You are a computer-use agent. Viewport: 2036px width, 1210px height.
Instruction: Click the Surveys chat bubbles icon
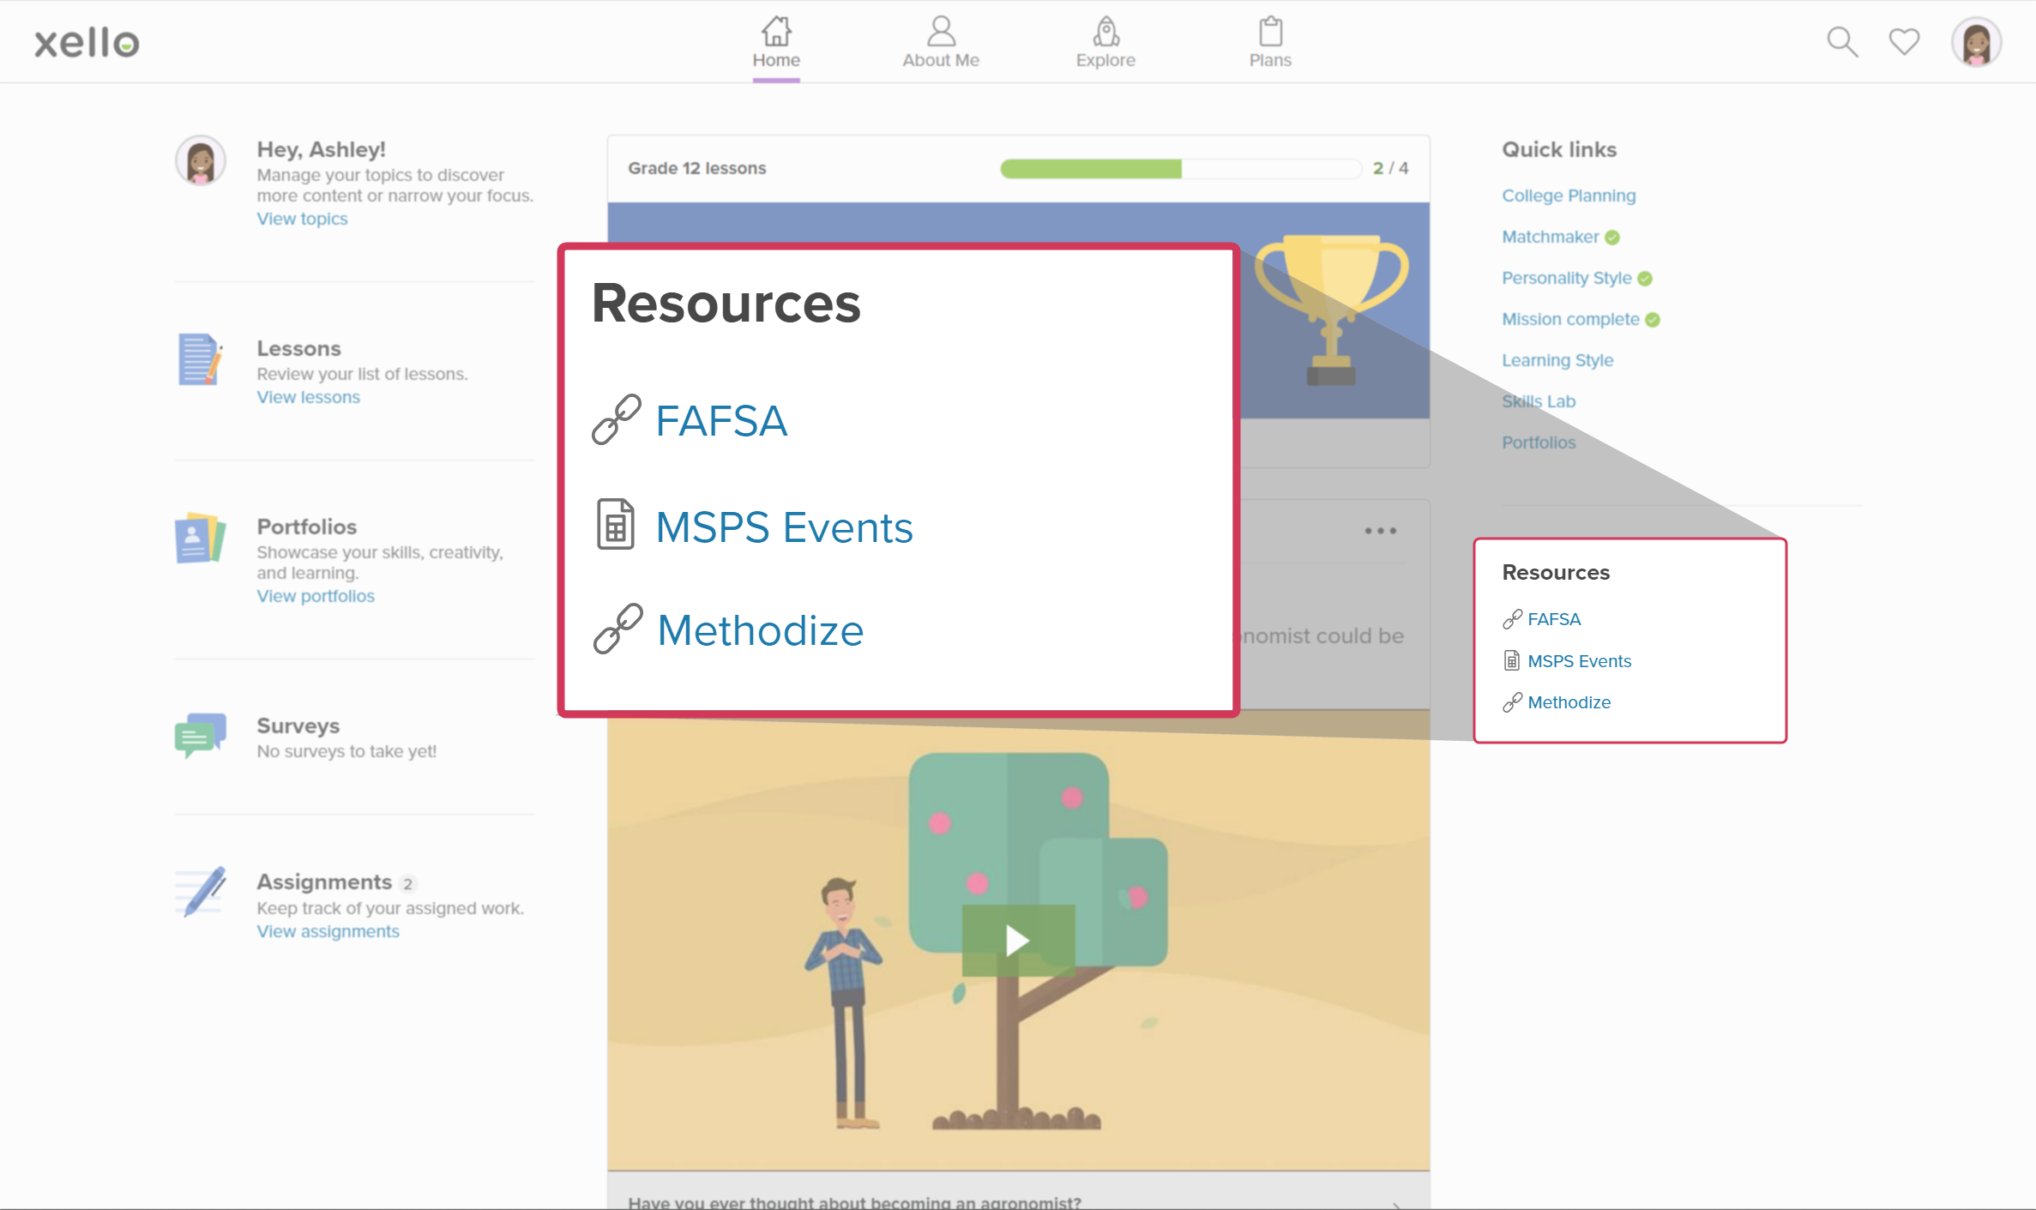200,735
